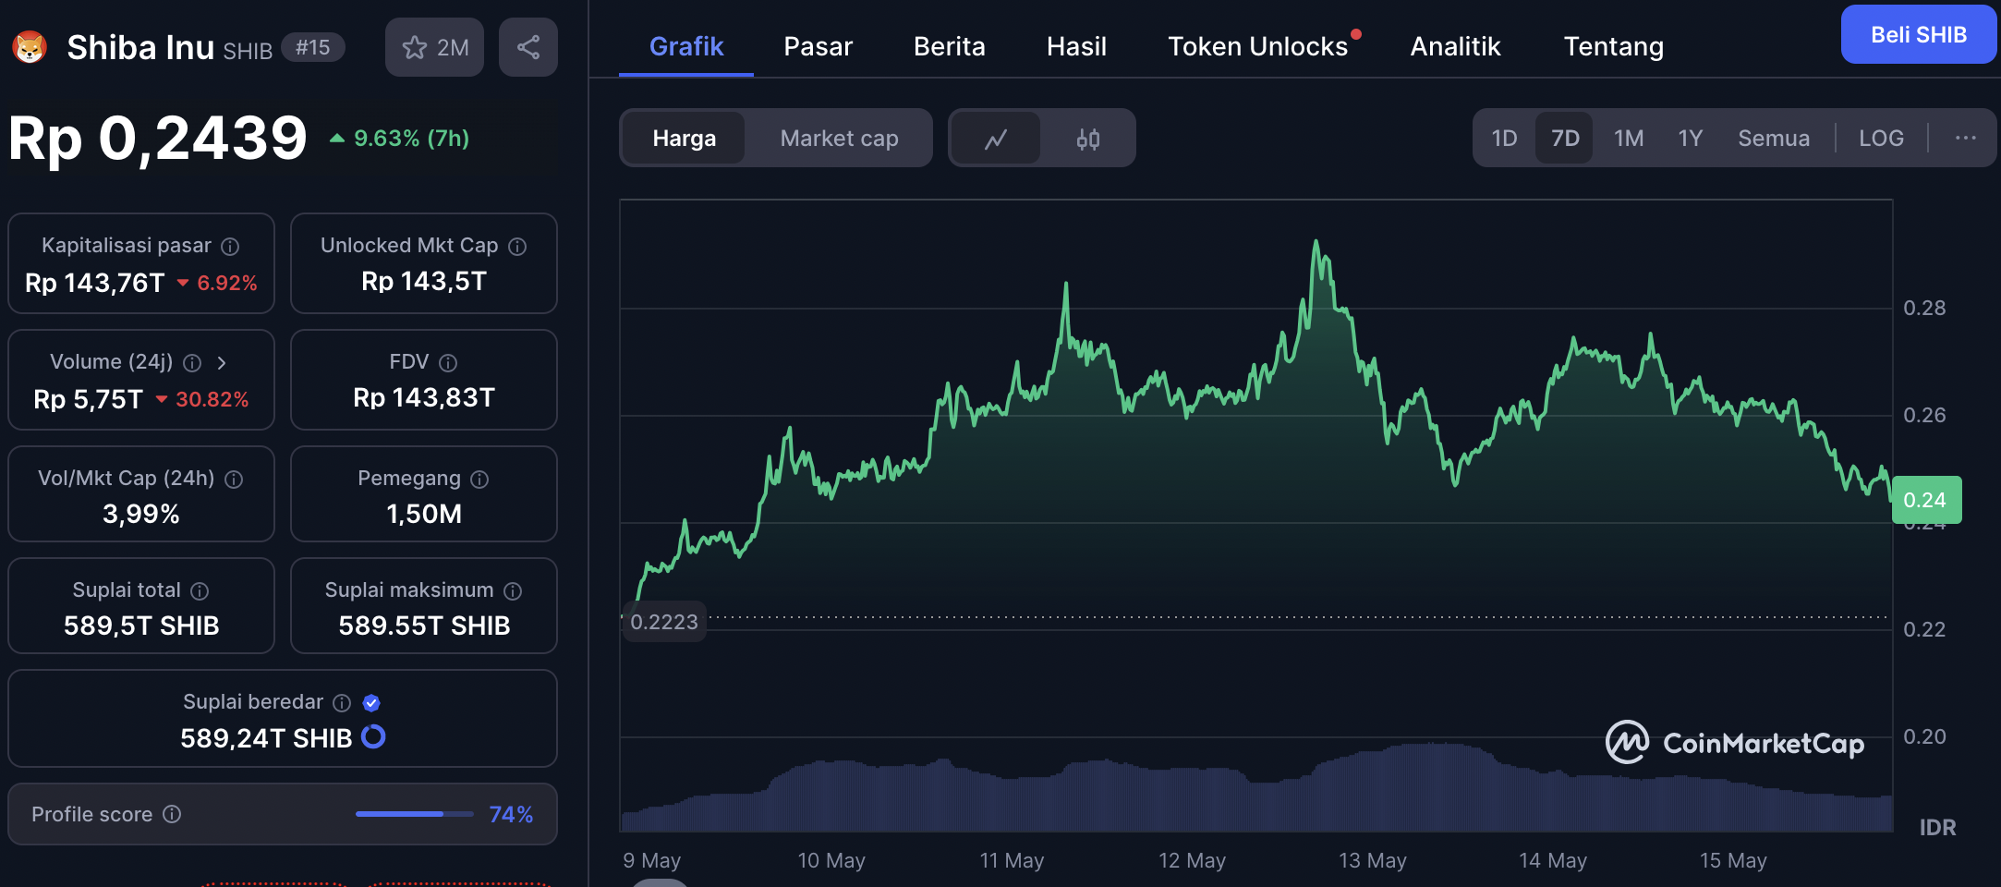Click info icon beside Kapitalisasi pasar
The height and width of the screenshot is (887, 2001).
[x=230, y=247]
